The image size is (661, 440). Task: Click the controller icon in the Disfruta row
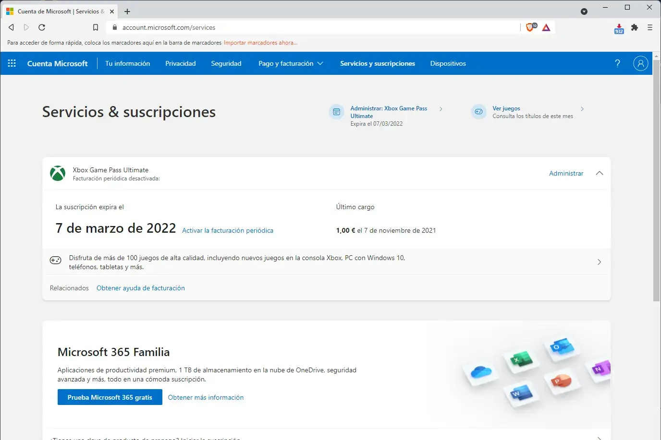coord(56,260)
